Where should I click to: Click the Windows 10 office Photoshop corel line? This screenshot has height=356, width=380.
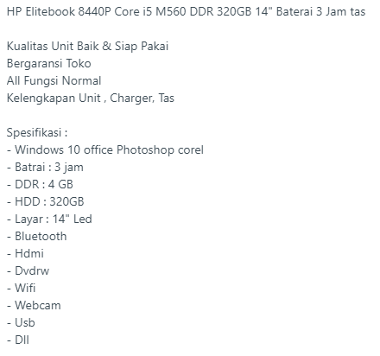click(x=105, y=150)
